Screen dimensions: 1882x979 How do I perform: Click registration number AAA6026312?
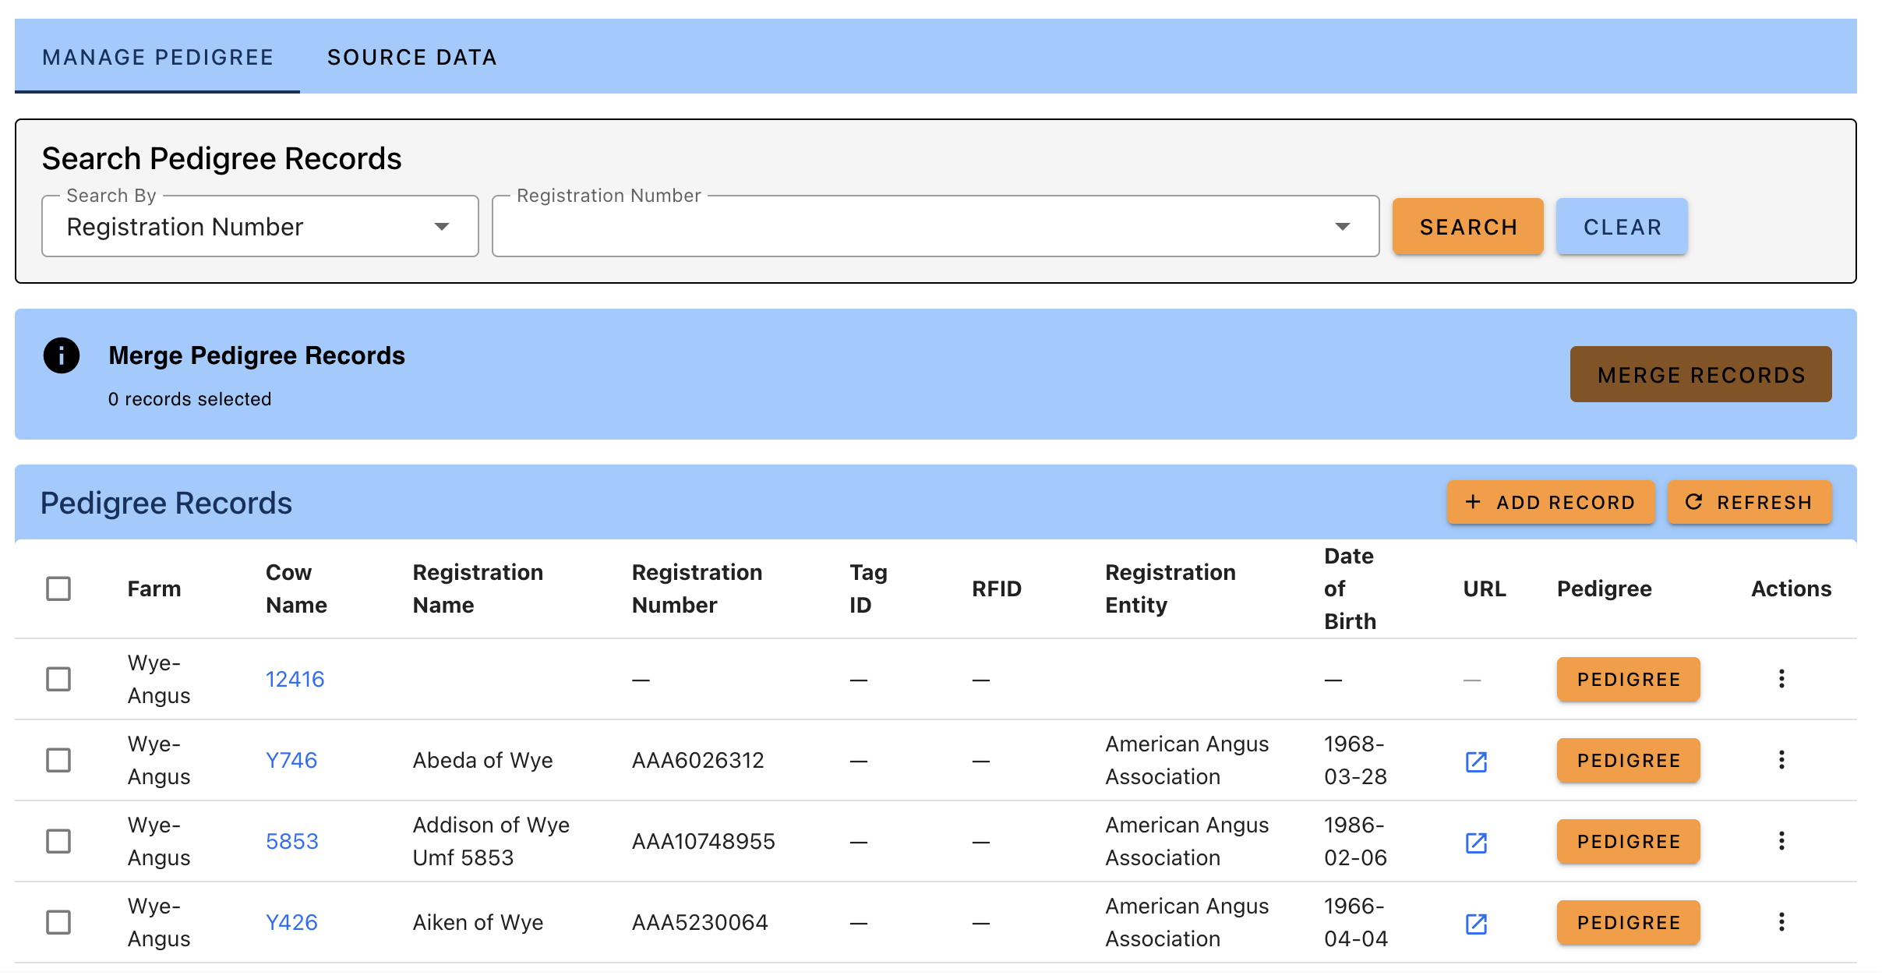tap(698, 761)
